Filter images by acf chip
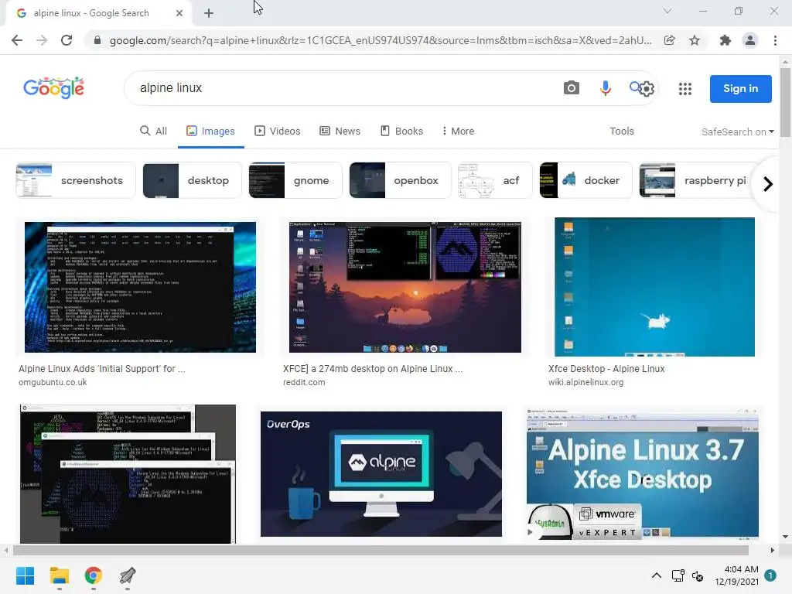 (495, 180)
